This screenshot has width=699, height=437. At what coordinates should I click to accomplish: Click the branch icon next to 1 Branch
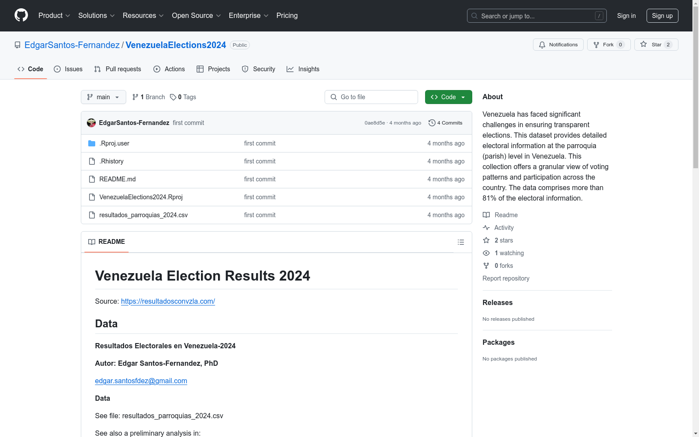pyautogui.click(x=135, y=97)
